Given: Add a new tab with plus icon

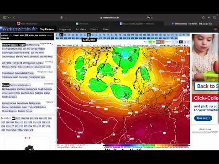Looking at the screenshot, I should [209, 17].
